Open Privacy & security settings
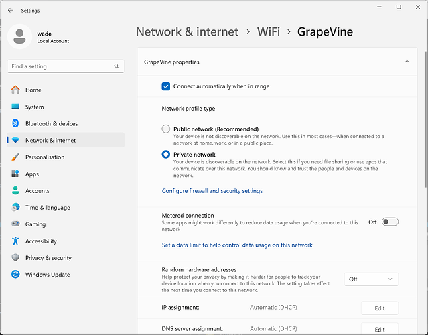Image resolution: width=428 pixels, height=335 pixels. 66,258
